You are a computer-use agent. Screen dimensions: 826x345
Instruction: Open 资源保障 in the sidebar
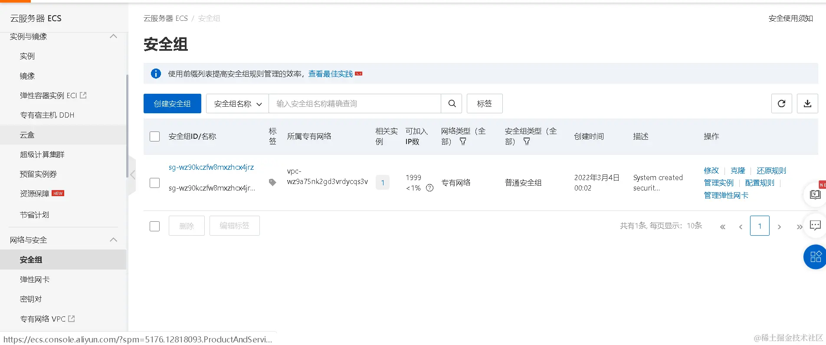coord(35,194)
